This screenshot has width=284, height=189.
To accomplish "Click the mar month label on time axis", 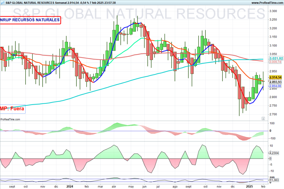I will tap(100, 187).
